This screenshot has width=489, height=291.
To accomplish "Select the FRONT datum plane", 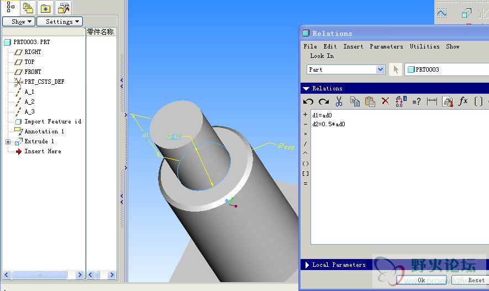I will (x=33, y=72).
